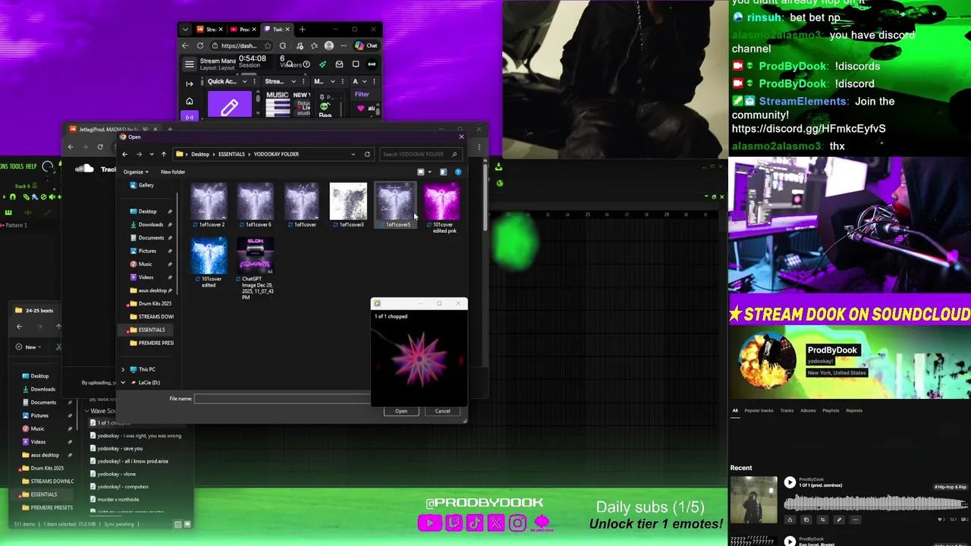Select ESSENTIALS in the path breadcrumb

[x=231, y=154]
